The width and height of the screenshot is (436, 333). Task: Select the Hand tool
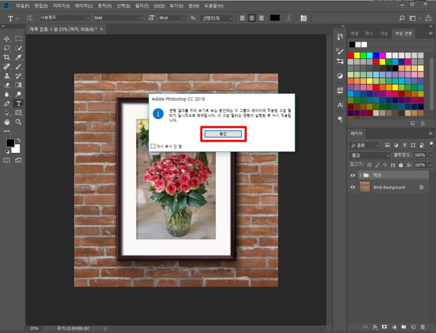(x=7, y=122)
